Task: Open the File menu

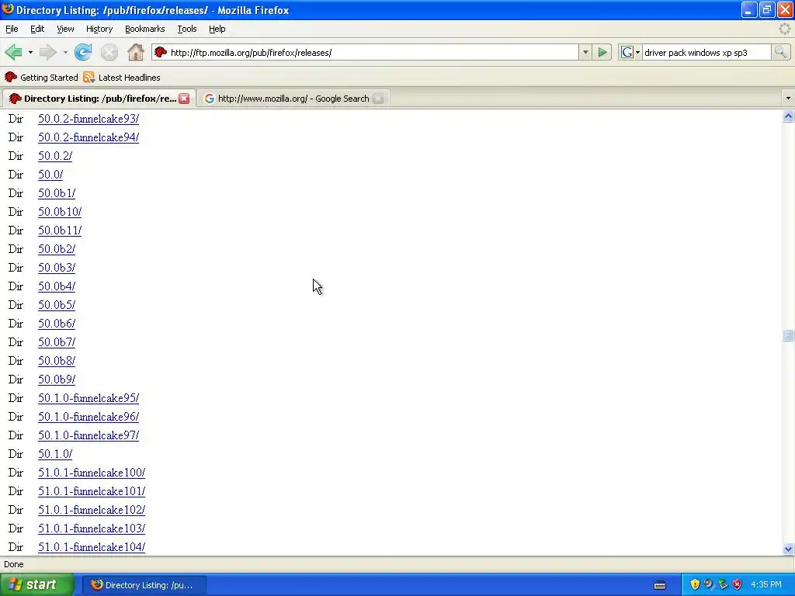Action: [x=12, y=29]
